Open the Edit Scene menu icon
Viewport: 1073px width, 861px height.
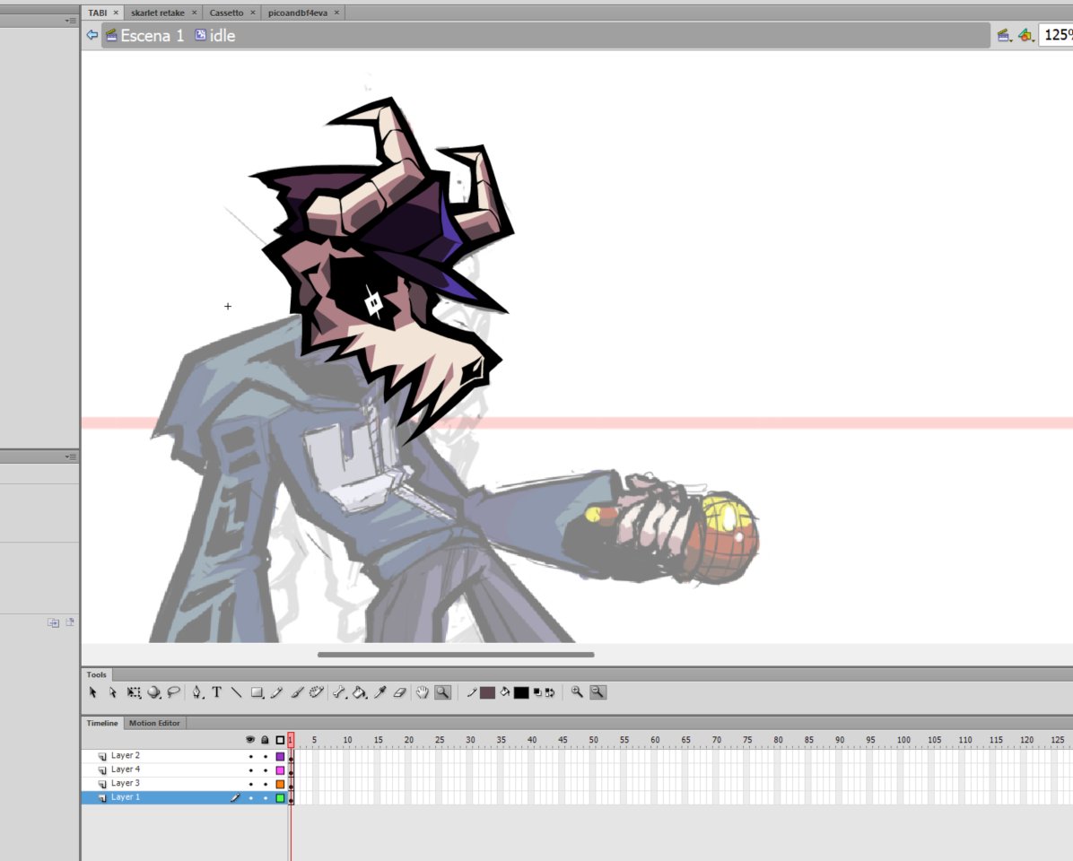click(1005, 36)
